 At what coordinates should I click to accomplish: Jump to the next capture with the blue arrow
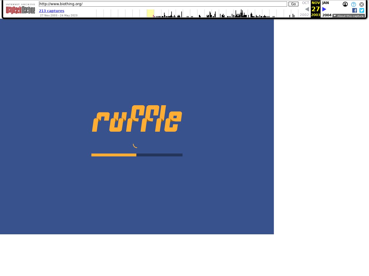tap(324, 9)
